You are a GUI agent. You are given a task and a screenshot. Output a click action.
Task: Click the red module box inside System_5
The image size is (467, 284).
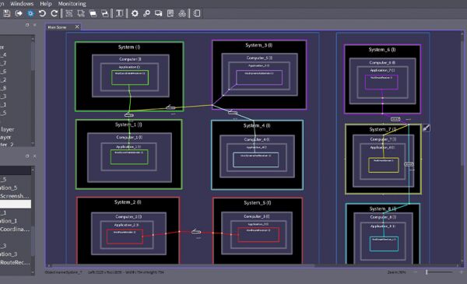[x=258, y=234]
